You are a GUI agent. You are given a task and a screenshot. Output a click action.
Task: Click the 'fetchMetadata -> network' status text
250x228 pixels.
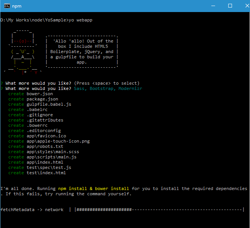pyautogui.click(x=32, y=210)
